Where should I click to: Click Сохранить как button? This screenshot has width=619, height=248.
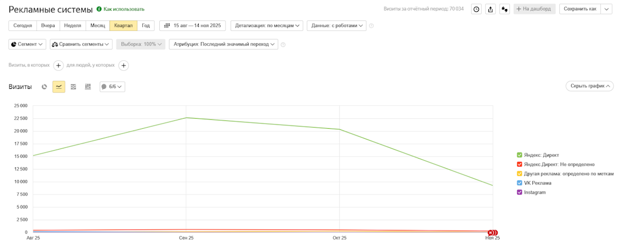pos(580,9)
